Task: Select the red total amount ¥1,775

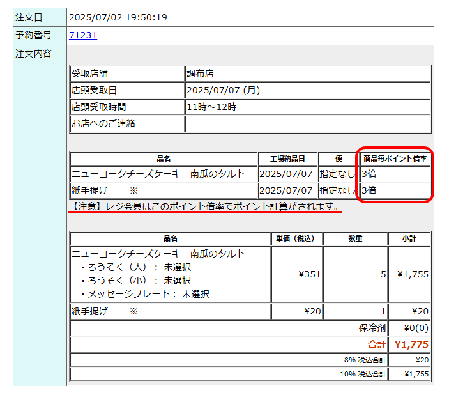Action: [411, 345]
